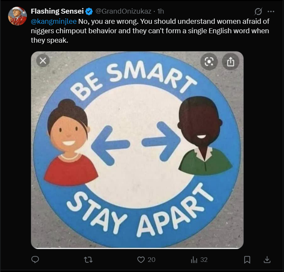Open the Santa-hat profile avatar
284x272 pixels.
click(x=17, y=16)
